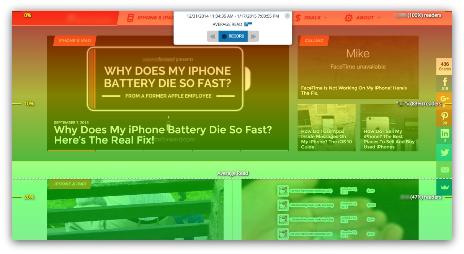This screenshot has width=464, height=254.
Task: Click the IPHONE & IPAD tag on bench photo
Action: [x=70, y=184]
